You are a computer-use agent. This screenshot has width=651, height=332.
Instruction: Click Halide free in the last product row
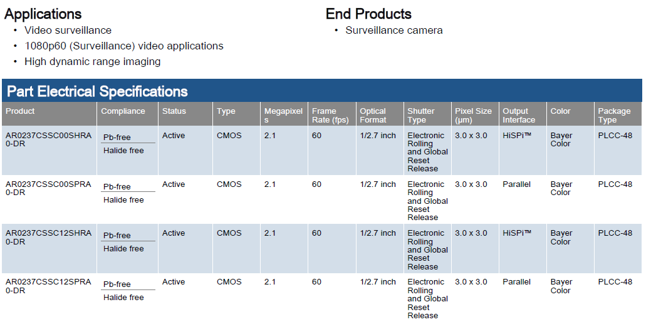(x=123, y=298)
